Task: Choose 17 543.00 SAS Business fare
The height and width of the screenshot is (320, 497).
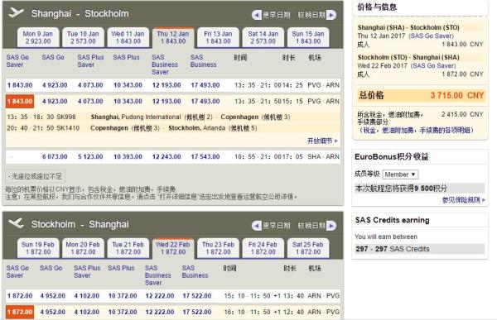Action: click(205, 156)
